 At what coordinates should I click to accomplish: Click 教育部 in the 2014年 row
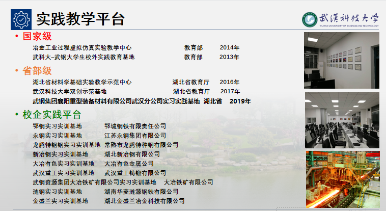193,47
